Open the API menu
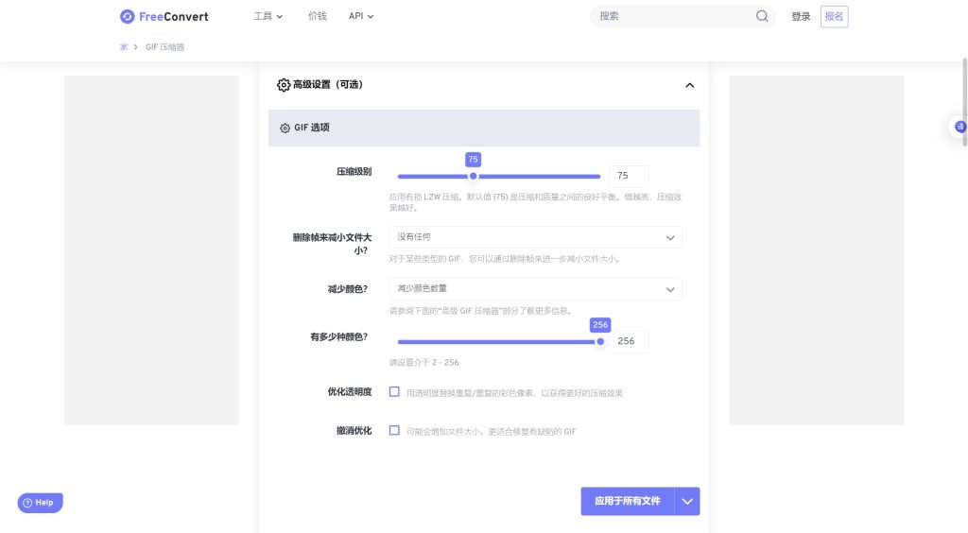Screen dimensions: 968x533 point(361,16)
